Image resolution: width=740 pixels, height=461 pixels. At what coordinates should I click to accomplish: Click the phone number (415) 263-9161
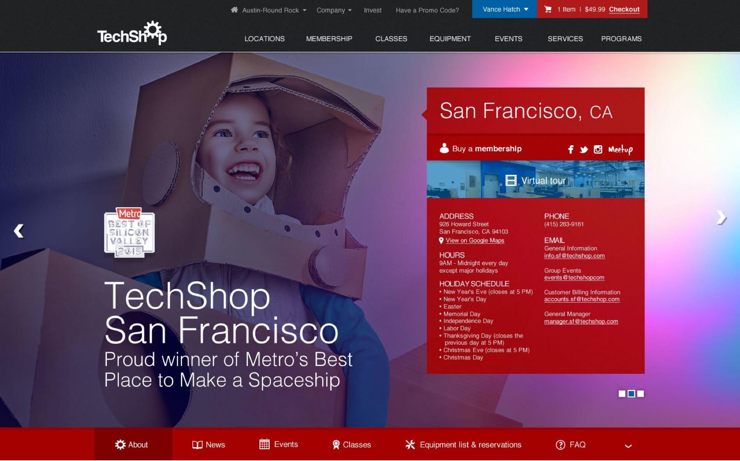pyautogui.click(x=564, y=224)
